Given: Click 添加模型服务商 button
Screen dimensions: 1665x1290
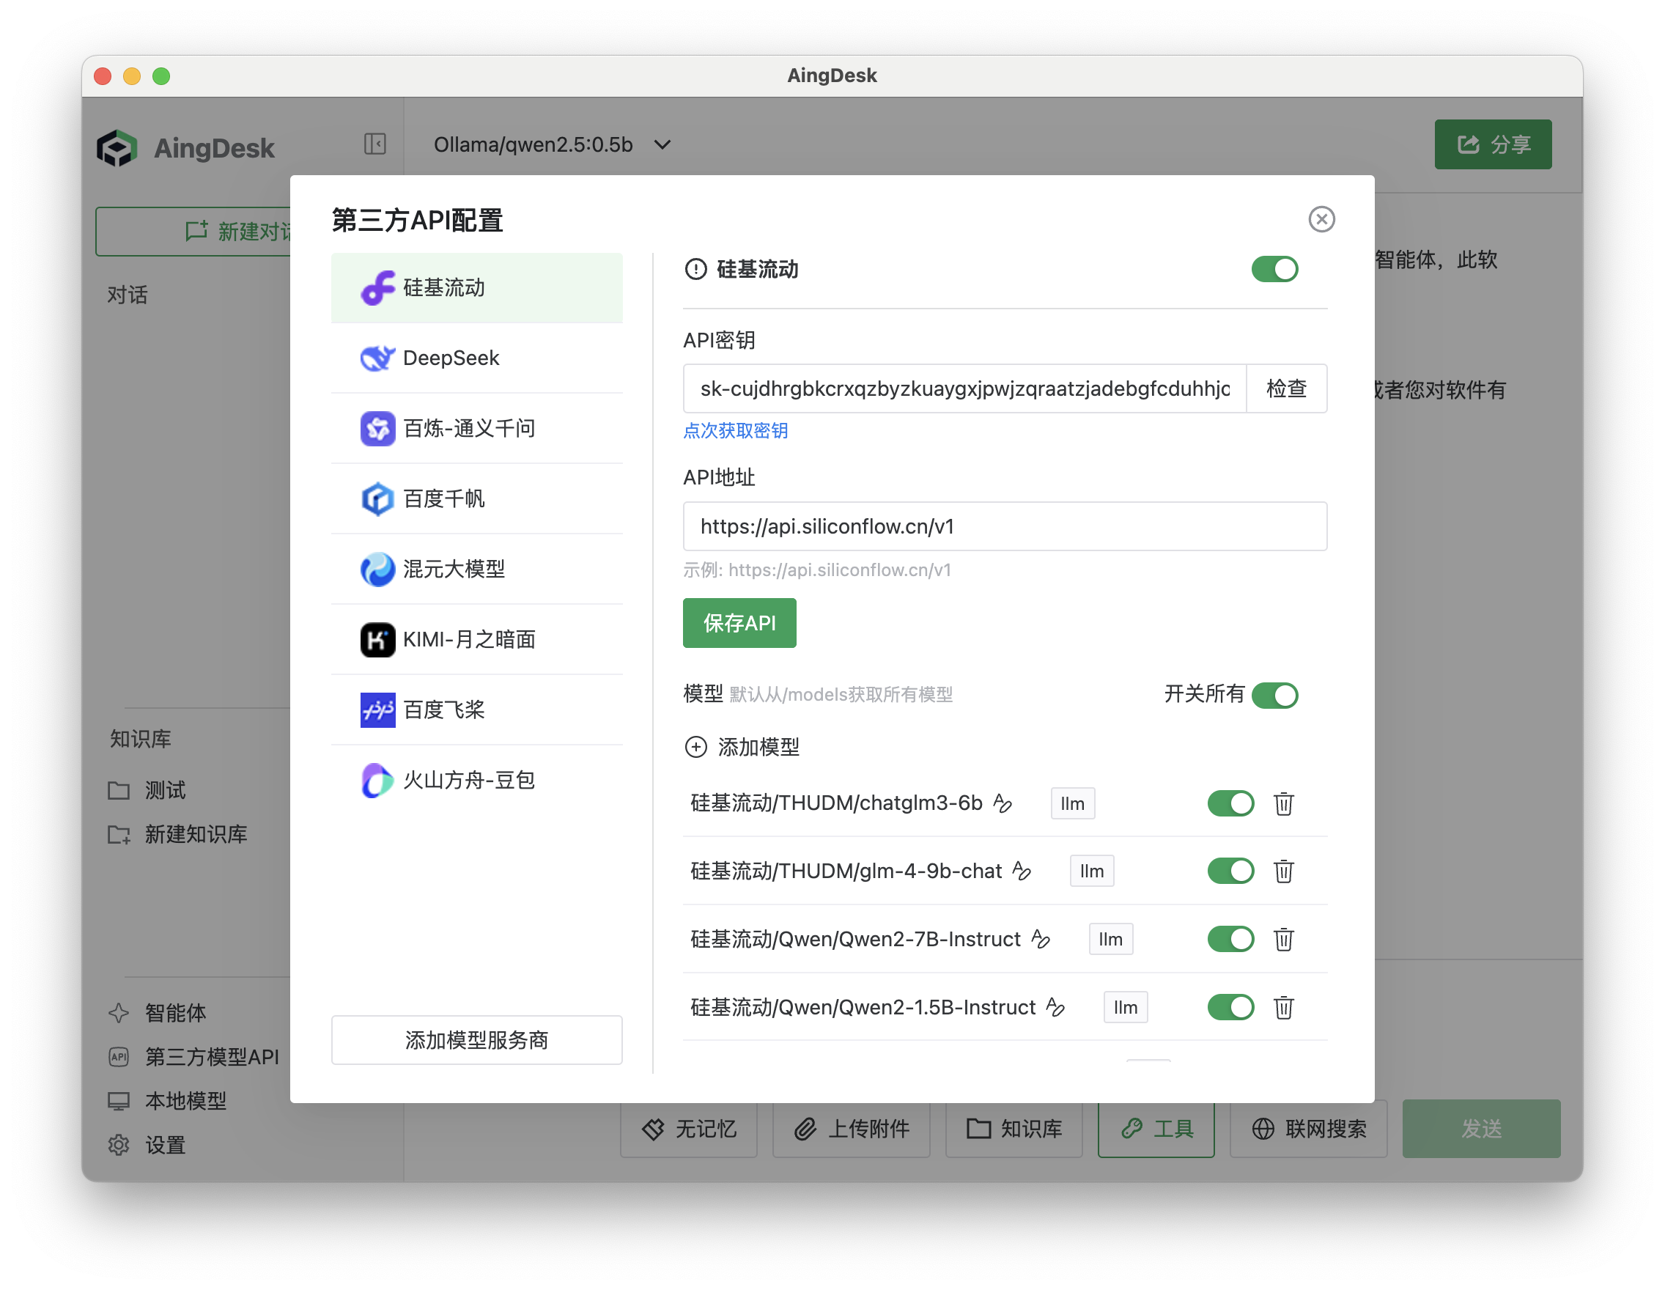Looking at the screenshot, I should (476, 1040).
